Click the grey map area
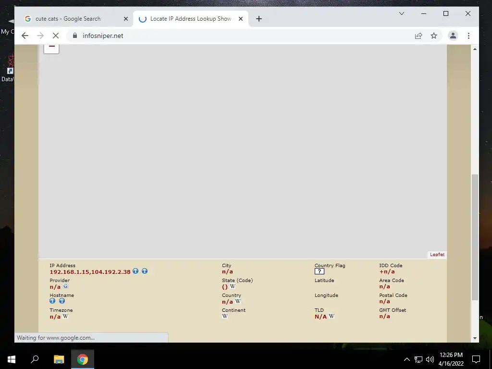The width and height of the screenshot is (492, 369). point(243,151)
